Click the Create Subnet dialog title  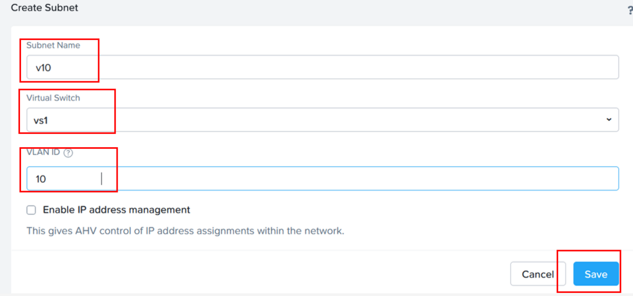44,8
